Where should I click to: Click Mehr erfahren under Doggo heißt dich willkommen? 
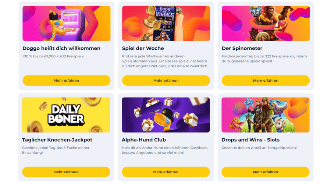(67, 81)
